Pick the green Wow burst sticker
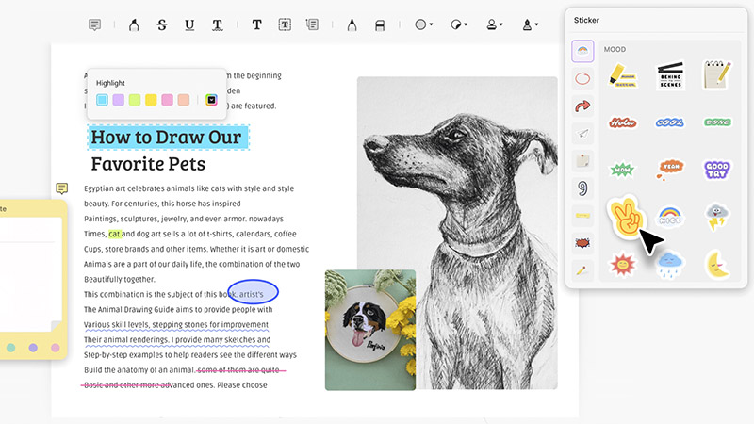 point(622,170)
